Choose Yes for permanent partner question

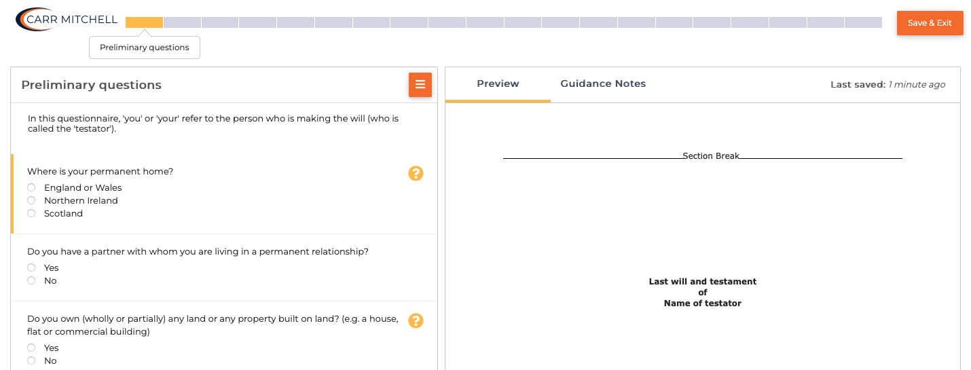pos(31,267)
